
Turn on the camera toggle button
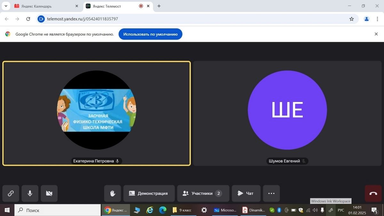pos(49,193)
